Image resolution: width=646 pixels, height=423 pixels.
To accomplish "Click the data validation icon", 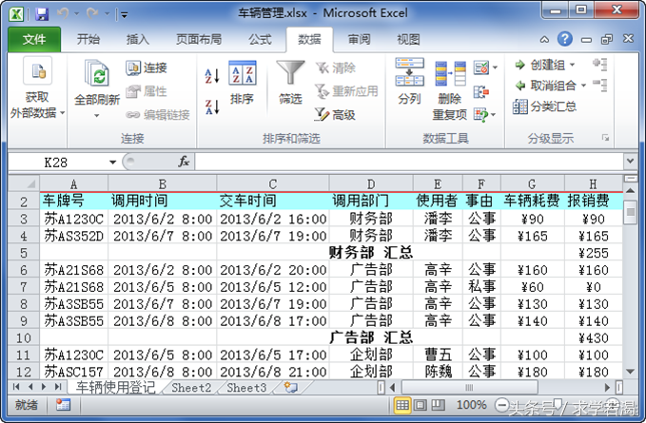I will coord(481,67).
